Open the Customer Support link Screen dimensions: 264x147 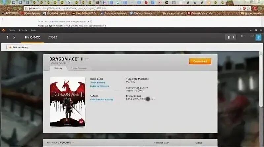pyautogui.click(x=99, y=86)
